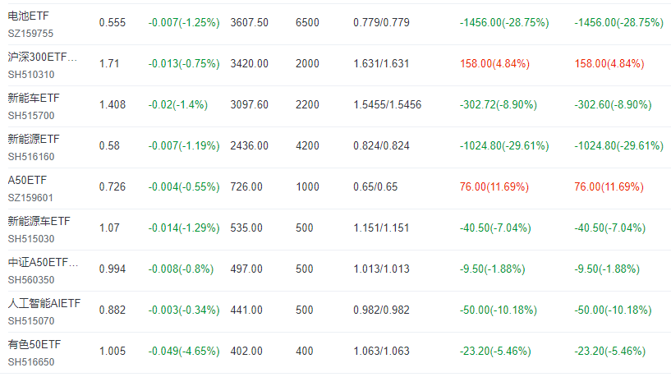Select change -0.049(-4.65%)
Image resolution: width=671 pixels, height=377 pixels.
click(x=184, y=352)
